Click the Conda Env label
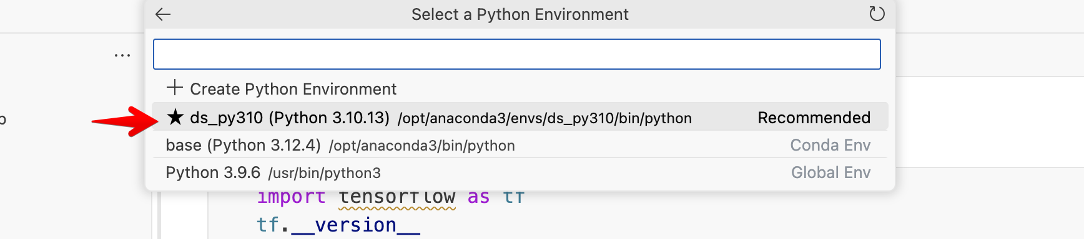The width and height of the screenshot is (1084, 239). 830,145
